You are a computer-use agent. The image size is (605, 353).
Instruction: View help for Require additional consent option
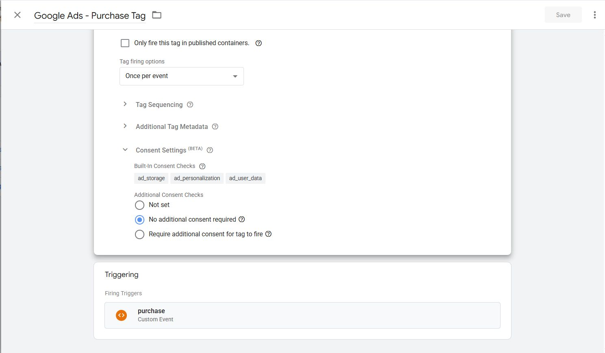pos(268,234)
